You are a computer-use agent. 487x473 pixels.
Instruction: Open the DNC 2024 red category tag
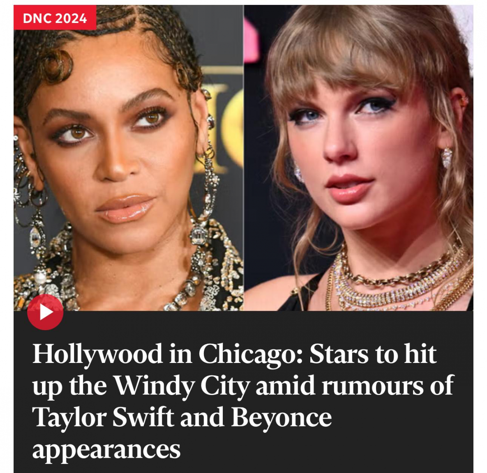point(55,18)
